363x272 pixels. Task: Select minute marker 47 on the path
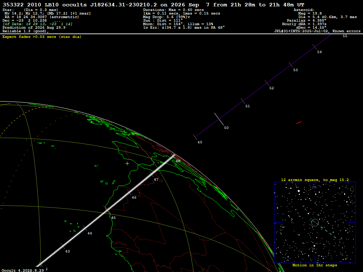pyautogui.click(x=156, y=180)
